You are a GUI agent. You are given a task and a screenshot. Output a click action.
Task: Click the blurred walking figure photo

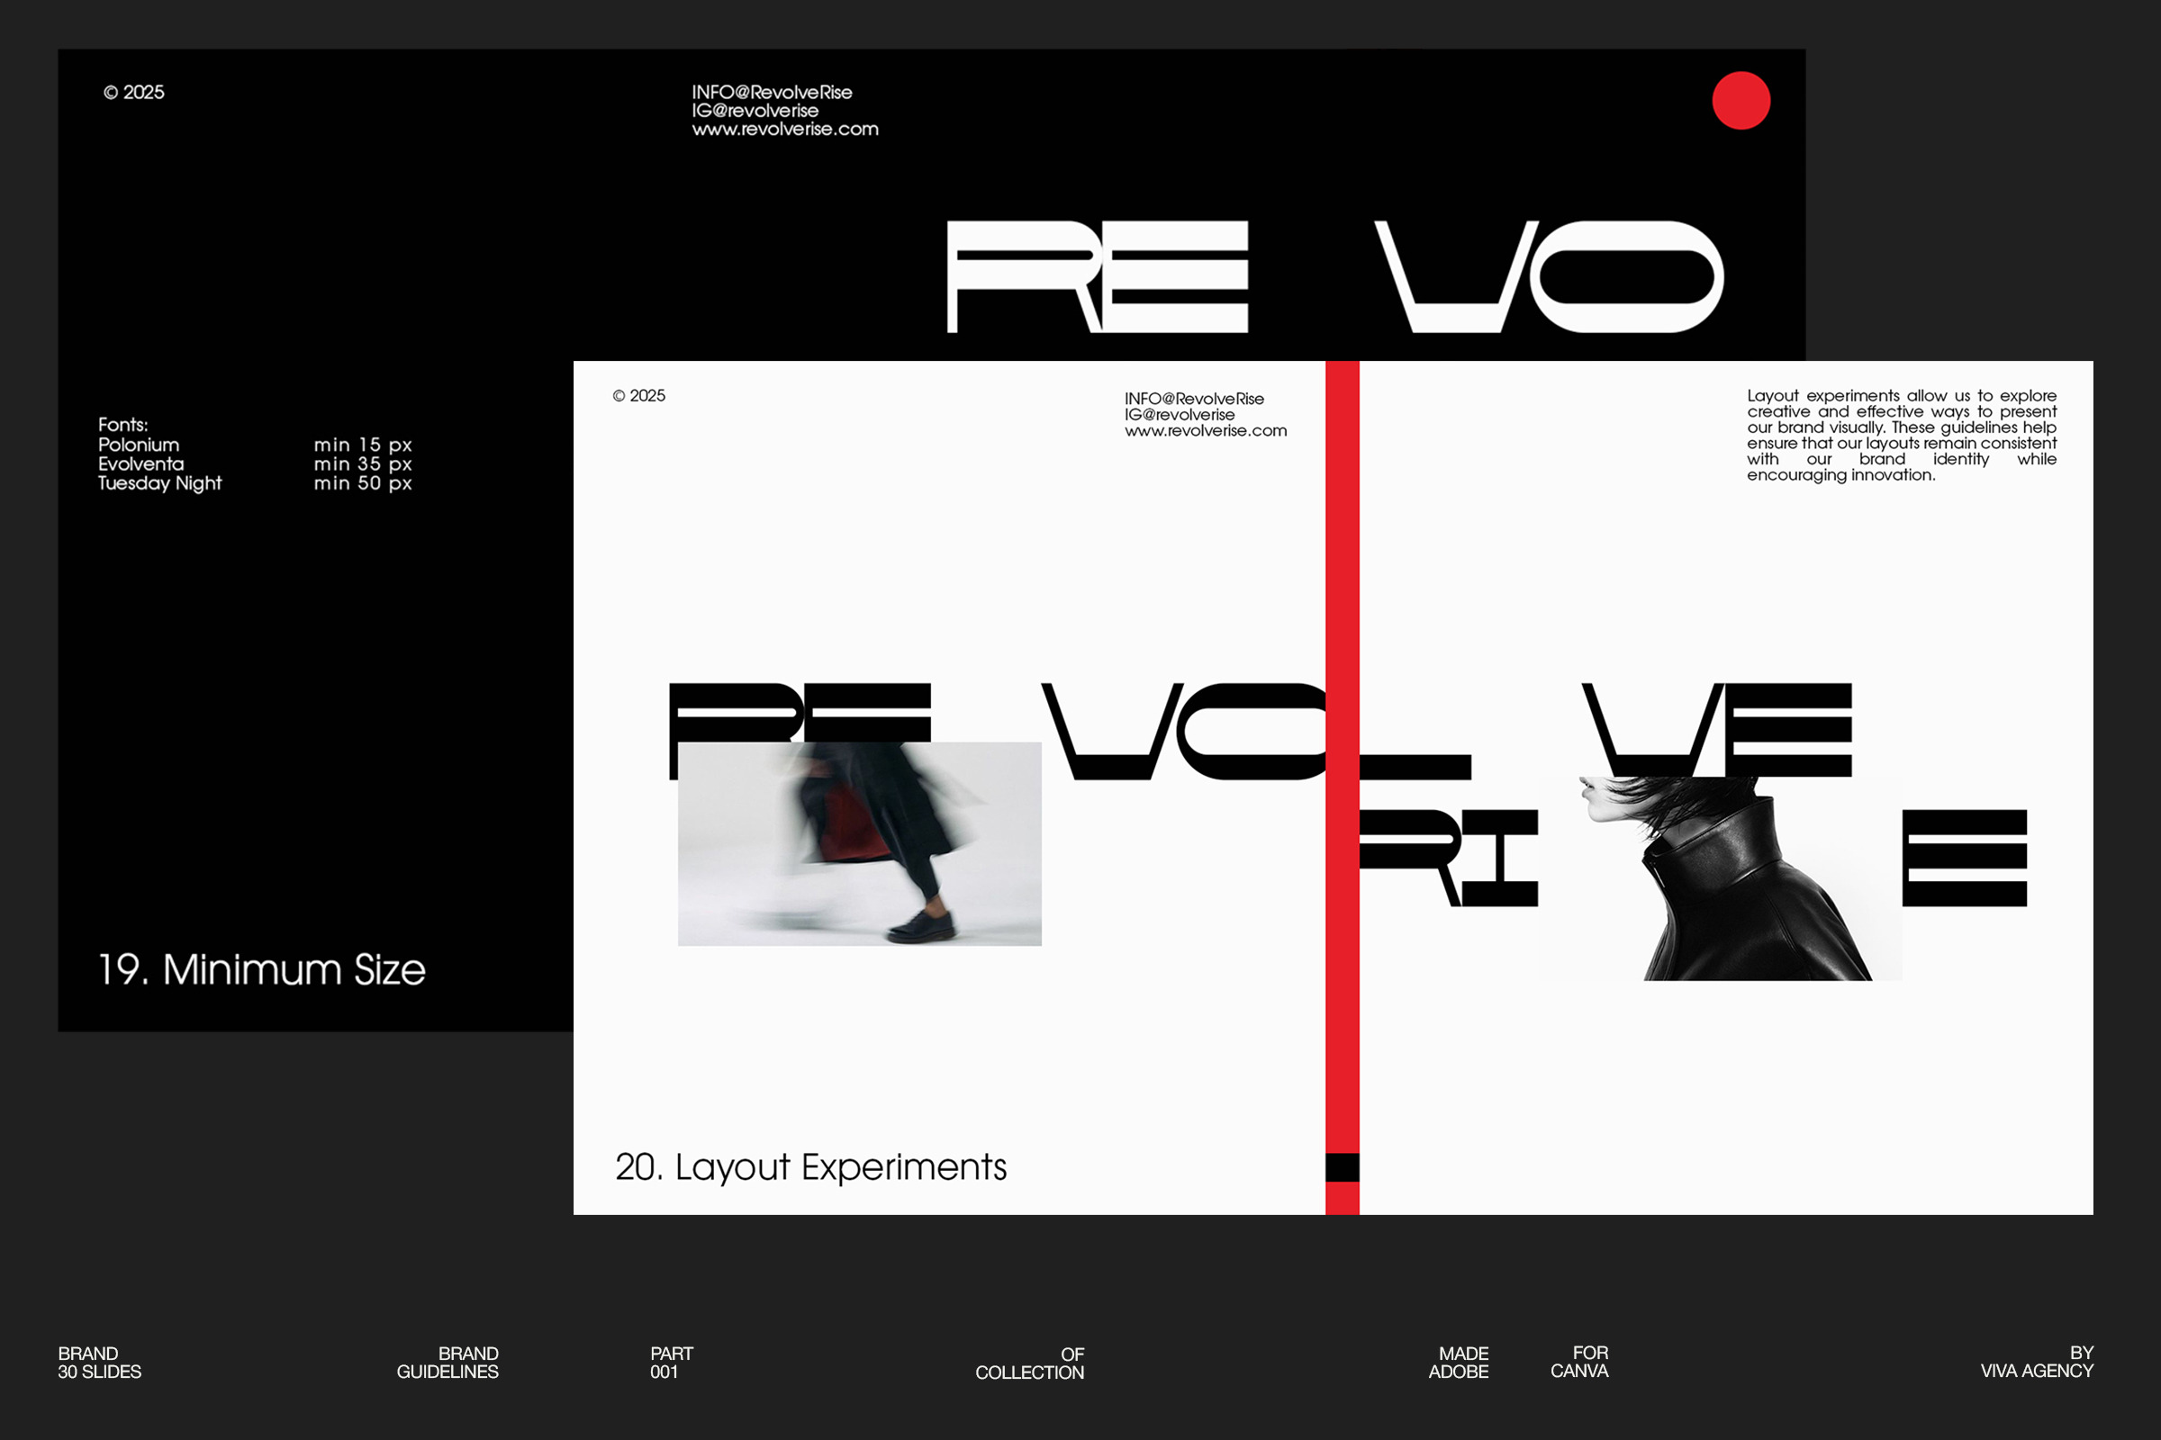click(859, 844)
